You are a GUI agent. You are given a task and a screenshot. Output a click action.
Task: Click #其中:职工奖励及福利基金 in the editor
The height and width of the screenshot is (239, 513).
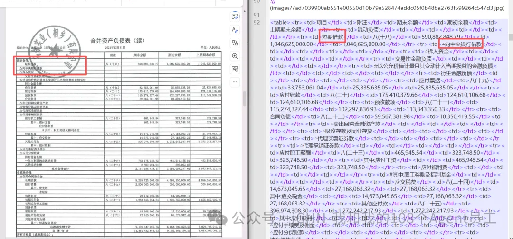pos(420,174)
